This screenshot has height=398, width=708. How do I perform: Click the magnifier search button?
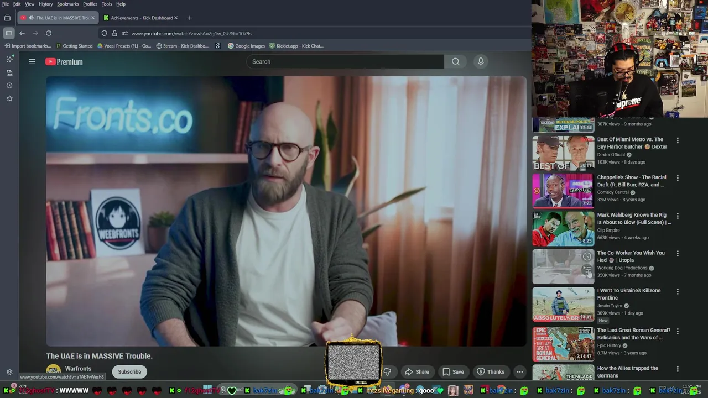point(455,62)
